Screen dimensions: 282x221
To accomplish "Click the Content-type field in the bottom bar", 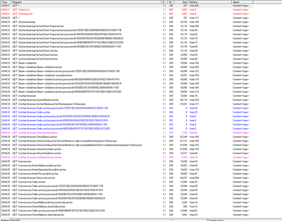I will click(244, 220).
